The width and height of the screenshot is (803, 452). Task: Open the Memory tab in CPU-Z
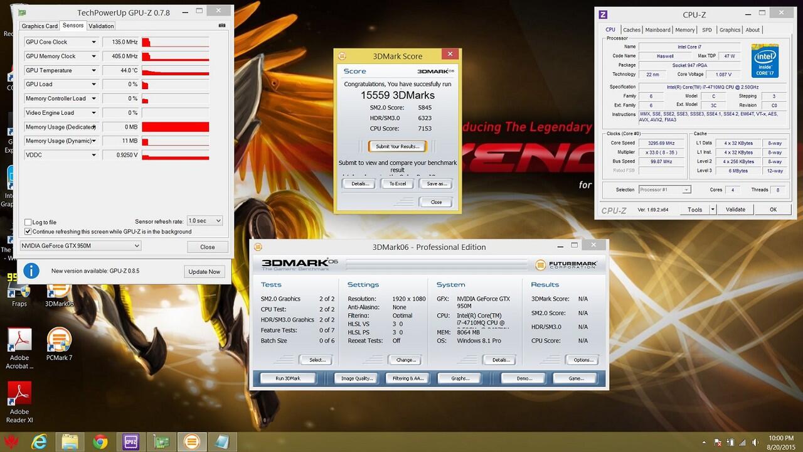[x=684, y=30]
